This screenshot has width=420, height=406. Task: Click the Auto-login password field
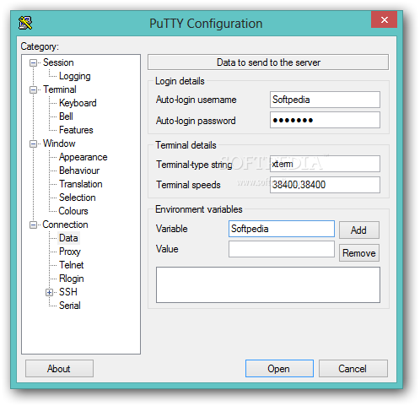325,120
